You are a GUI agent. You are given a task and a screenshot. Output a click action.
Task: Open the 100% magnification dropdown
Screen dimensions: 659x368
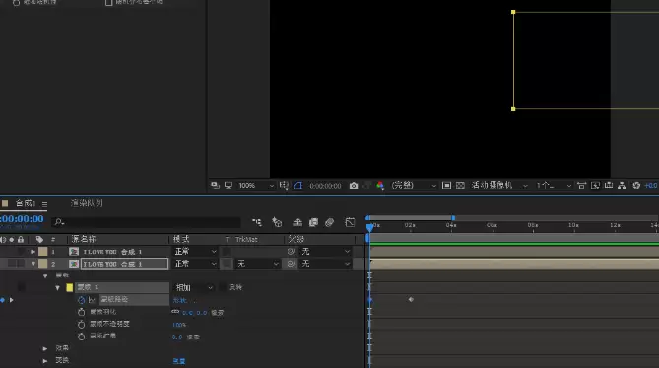[x=255, y=185]
